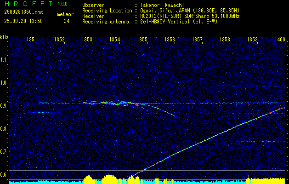Click the 1356 time axis marker
Screen dimensions: 289x184
pos(170,39)
